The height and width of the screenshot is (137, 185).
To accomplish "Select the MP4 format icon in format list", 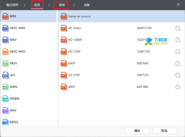I will pyautogui.click(x=5, y=16).
